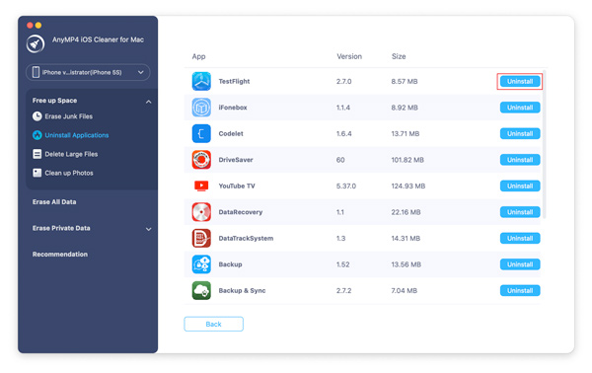The width and height of the screenshot is (592, 373).
Task: Click the Size column header
Action: (x=399, y=56)
